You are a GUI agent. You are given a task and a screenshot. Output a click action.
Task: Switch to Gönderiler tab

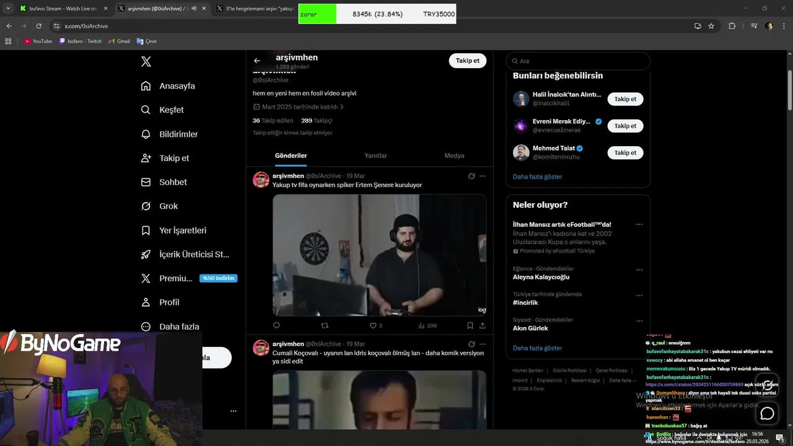tap(291, 155)
